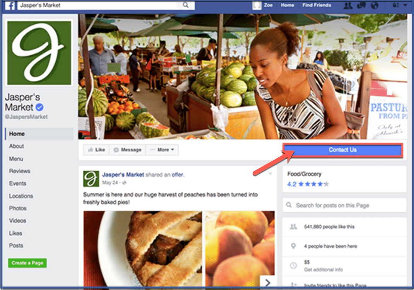Click the search magnifier icon in top bar
This screenshot has width=414, height=290.
pos(186,5)
